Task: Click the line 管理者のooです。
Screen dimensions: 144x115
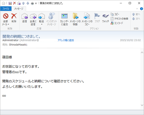Action: pos(15,72)
